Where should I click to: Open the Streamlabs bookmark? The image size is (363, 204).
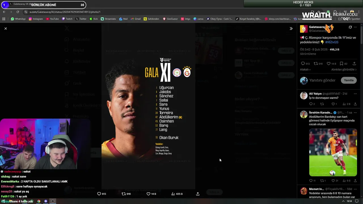pyautogui.click(x=108, y=19)
